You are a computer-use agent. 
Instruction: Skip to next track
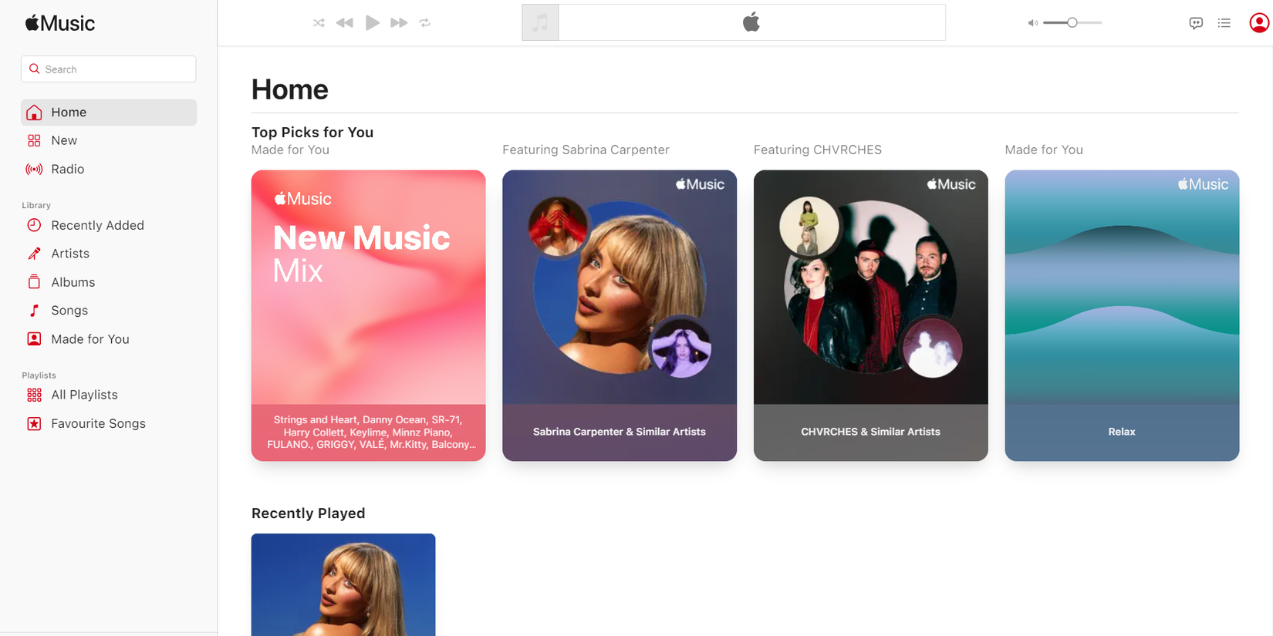[399, 23]
